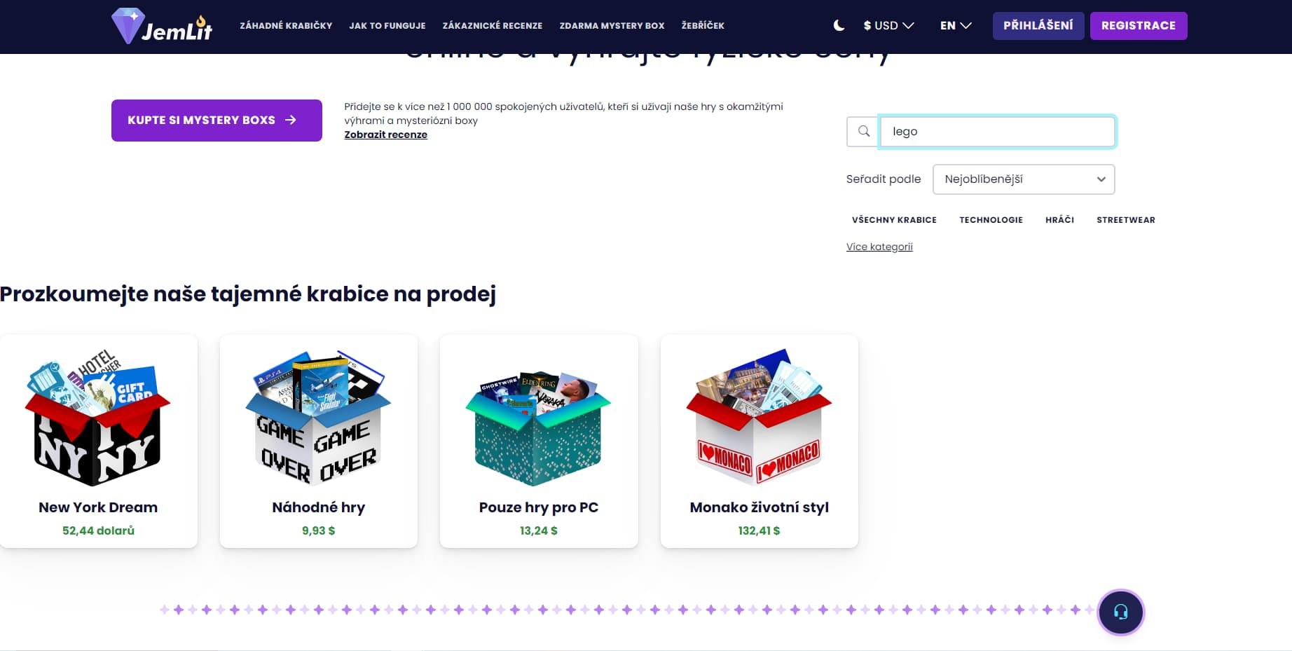
Task: Focus the search field containing lego
Action: point(997,132)
